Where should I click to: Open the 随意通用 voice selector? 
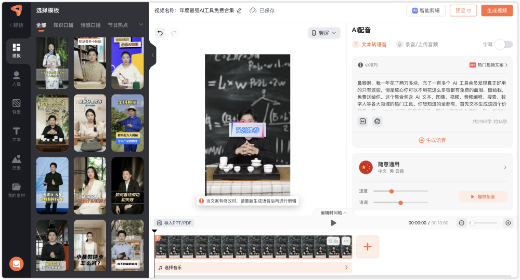(433, 167)
